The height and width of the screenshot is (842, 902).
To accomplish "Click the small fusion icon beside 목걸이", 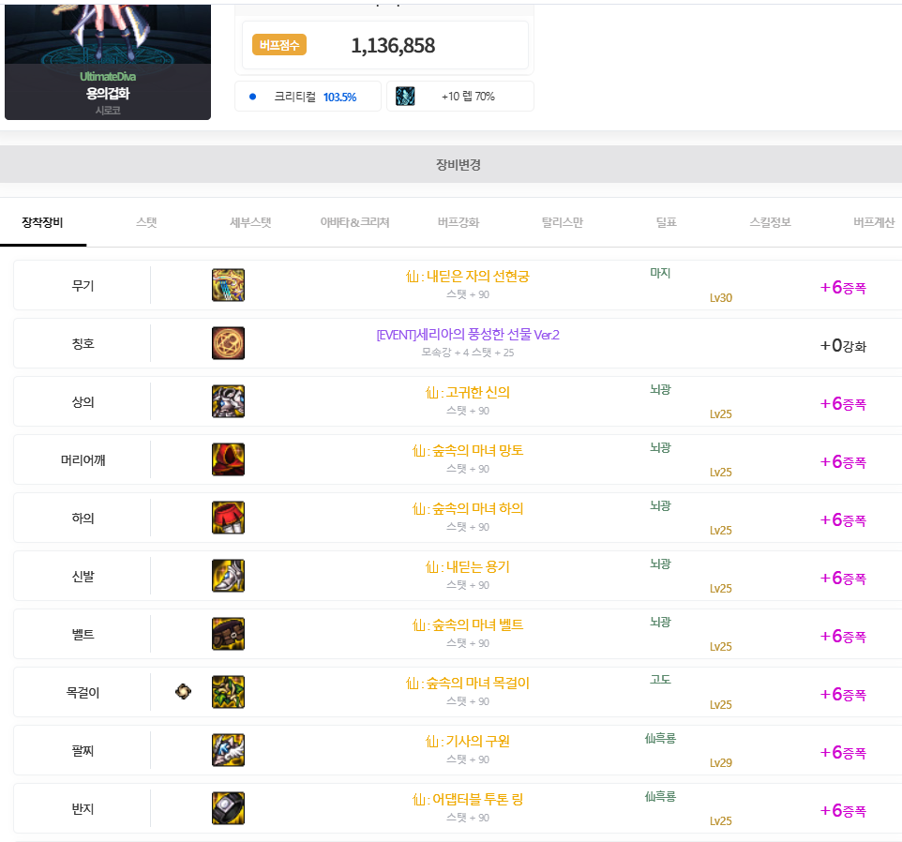I will point(183,692).
